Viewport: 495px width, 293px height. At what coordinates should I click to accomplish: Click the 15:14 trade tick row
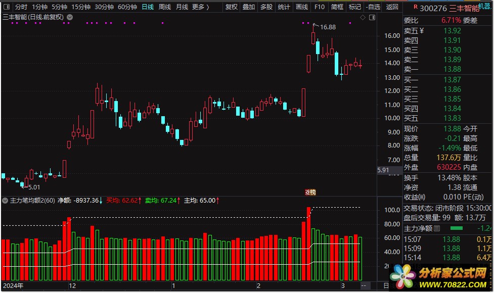pos(447,258)
